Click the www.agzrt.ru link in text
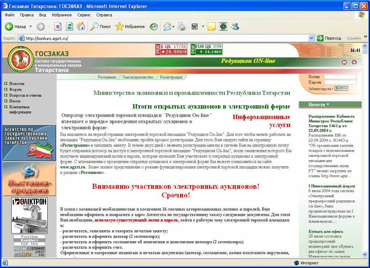 coord(73,167)
